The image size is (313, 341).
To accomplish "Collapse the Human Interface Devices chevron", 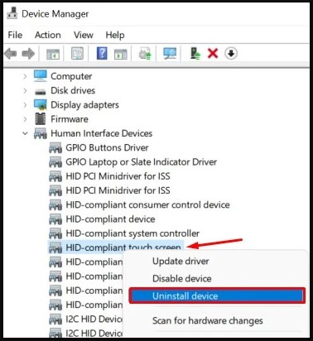I will (x=25, y=133).
